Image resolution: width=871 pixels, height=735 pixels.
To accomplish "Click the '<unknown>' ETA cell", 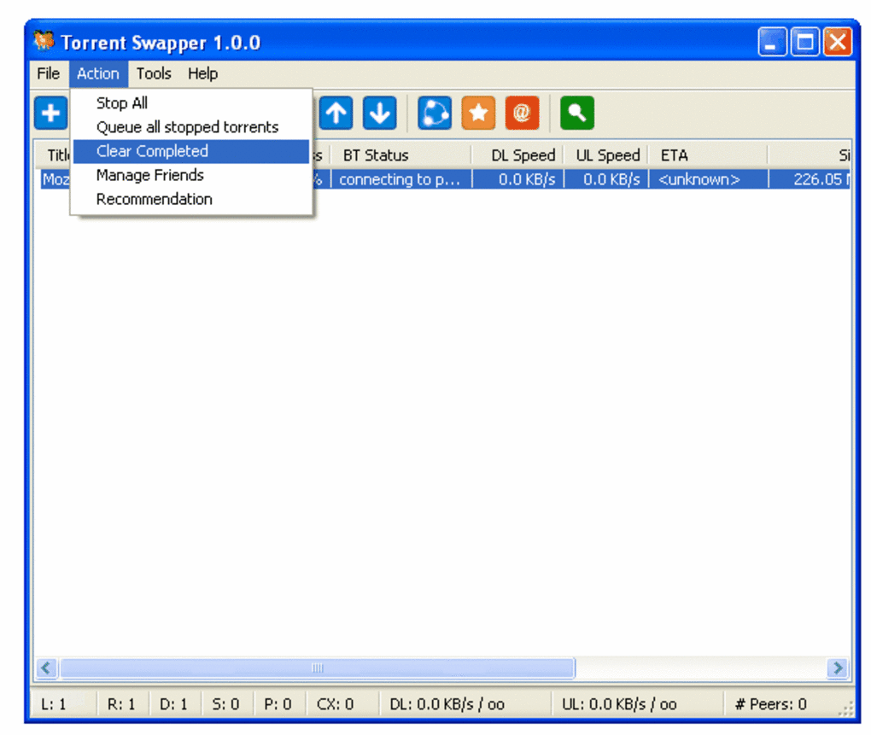I will pos(708,179).
